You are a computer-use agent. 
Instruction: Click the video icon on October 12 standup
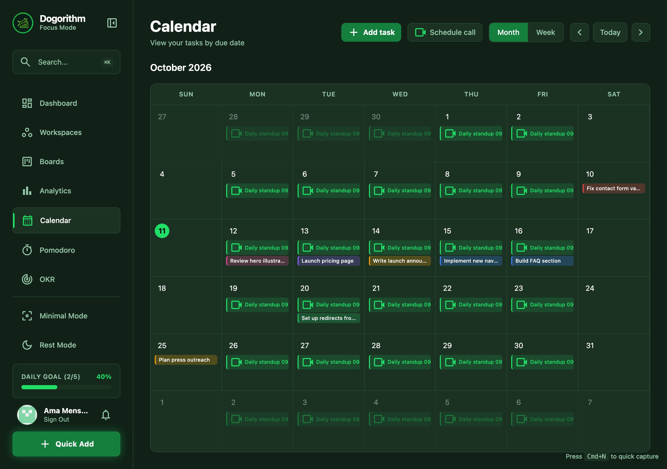pyautogui.click(x=237, y=248)
